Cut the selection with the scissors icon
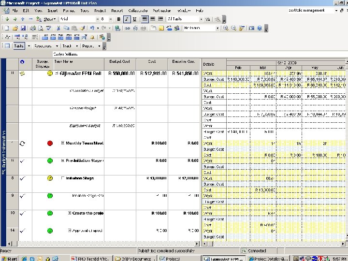The image size is (348, 261). click(x=58, y=28)
